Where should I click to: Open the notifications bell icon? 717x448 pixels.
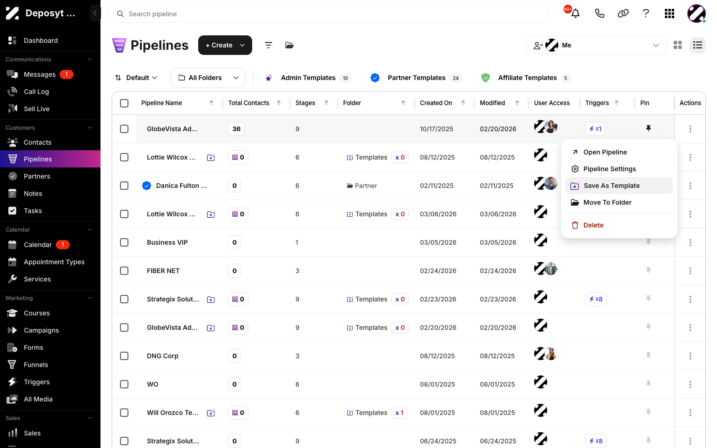click(x=575, y=13)
